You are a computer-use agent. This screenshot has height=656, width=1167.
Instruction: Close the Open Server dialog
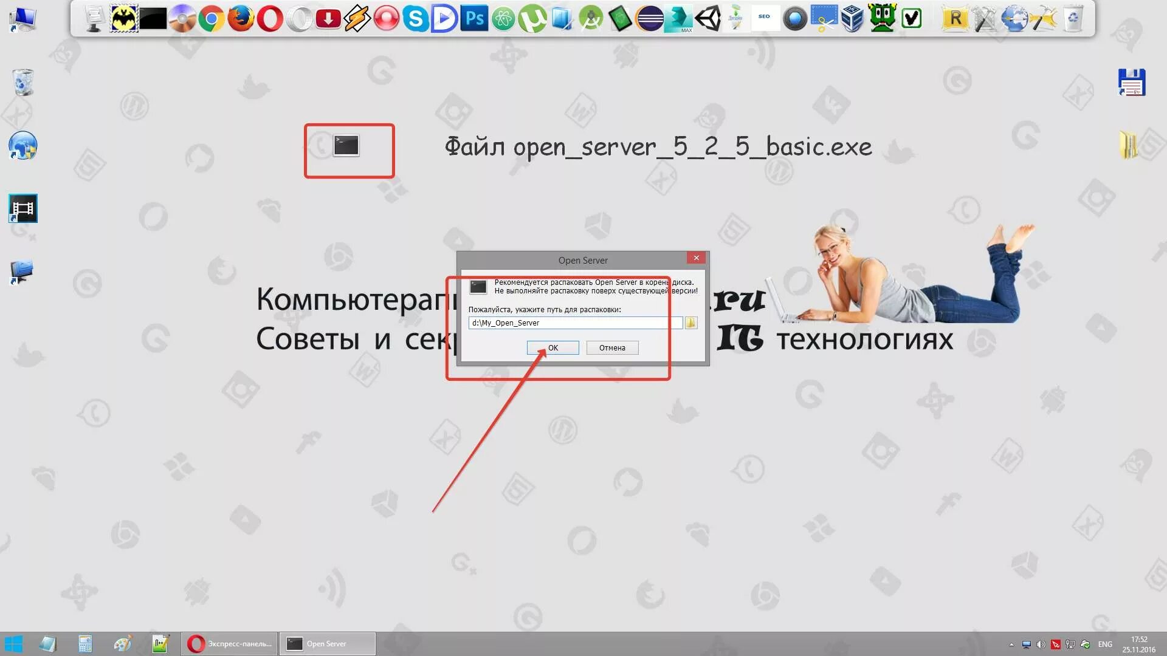click(x=697, y=258)
